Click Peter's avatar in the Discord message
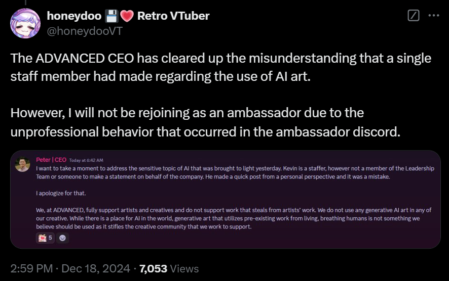449x281 pixels. click(x=23, y=164)
